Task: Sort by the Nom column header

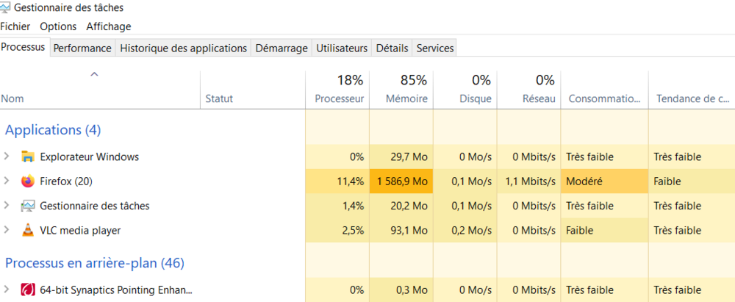Action: [12, 98]
